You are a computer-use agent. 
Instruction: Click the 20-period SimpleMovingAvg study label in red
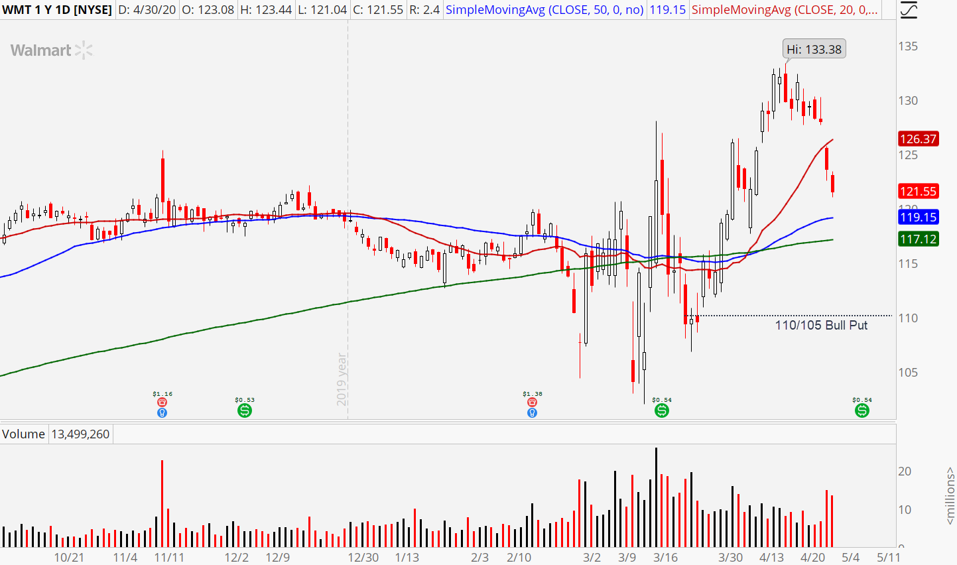tap(785, 10)
